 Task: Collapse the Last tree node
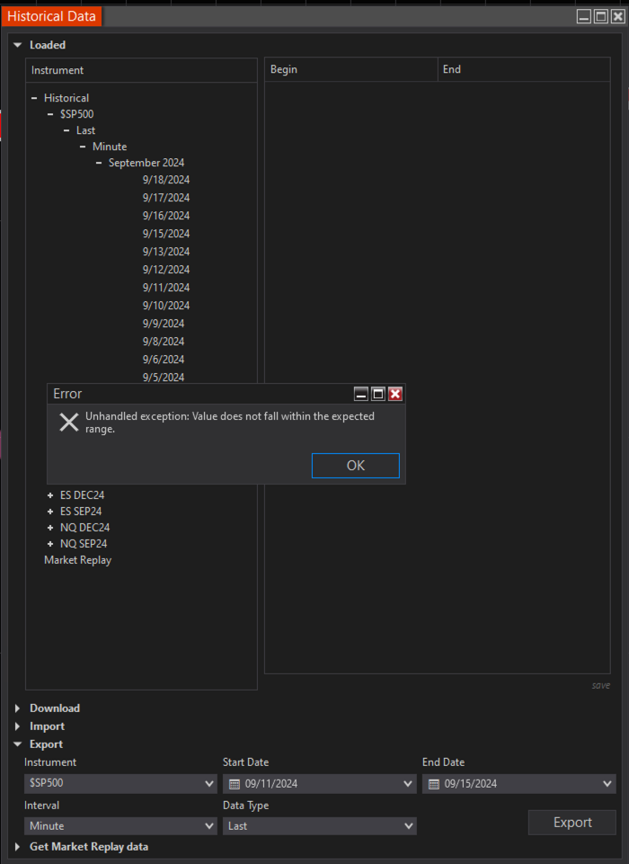pyautogui.click(x=66, y=130)
